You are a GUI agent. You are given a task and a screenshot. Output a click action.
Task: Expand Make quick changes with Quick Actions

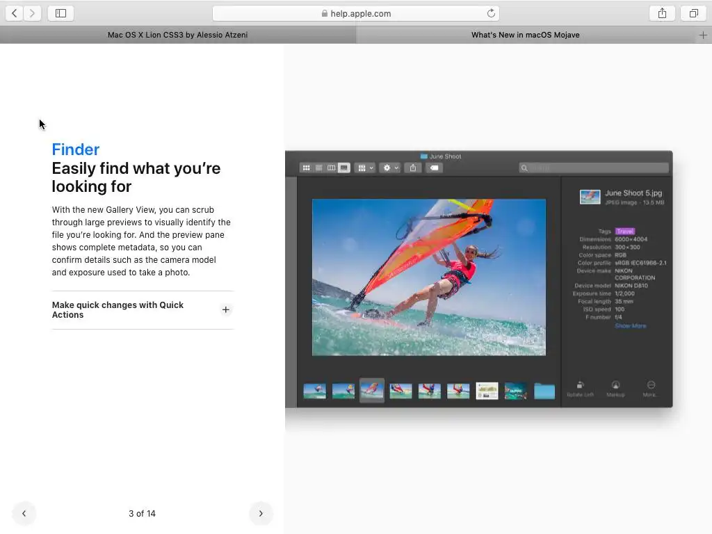point(143,309)
